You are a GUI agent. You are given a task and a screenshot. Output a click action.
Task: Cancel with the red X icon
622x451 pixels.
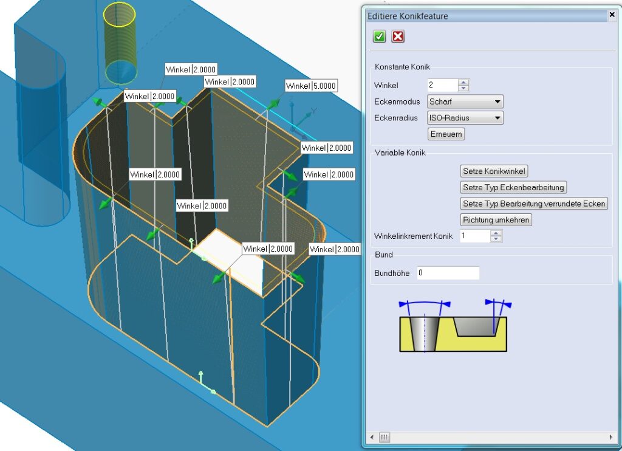coord(398,36)
